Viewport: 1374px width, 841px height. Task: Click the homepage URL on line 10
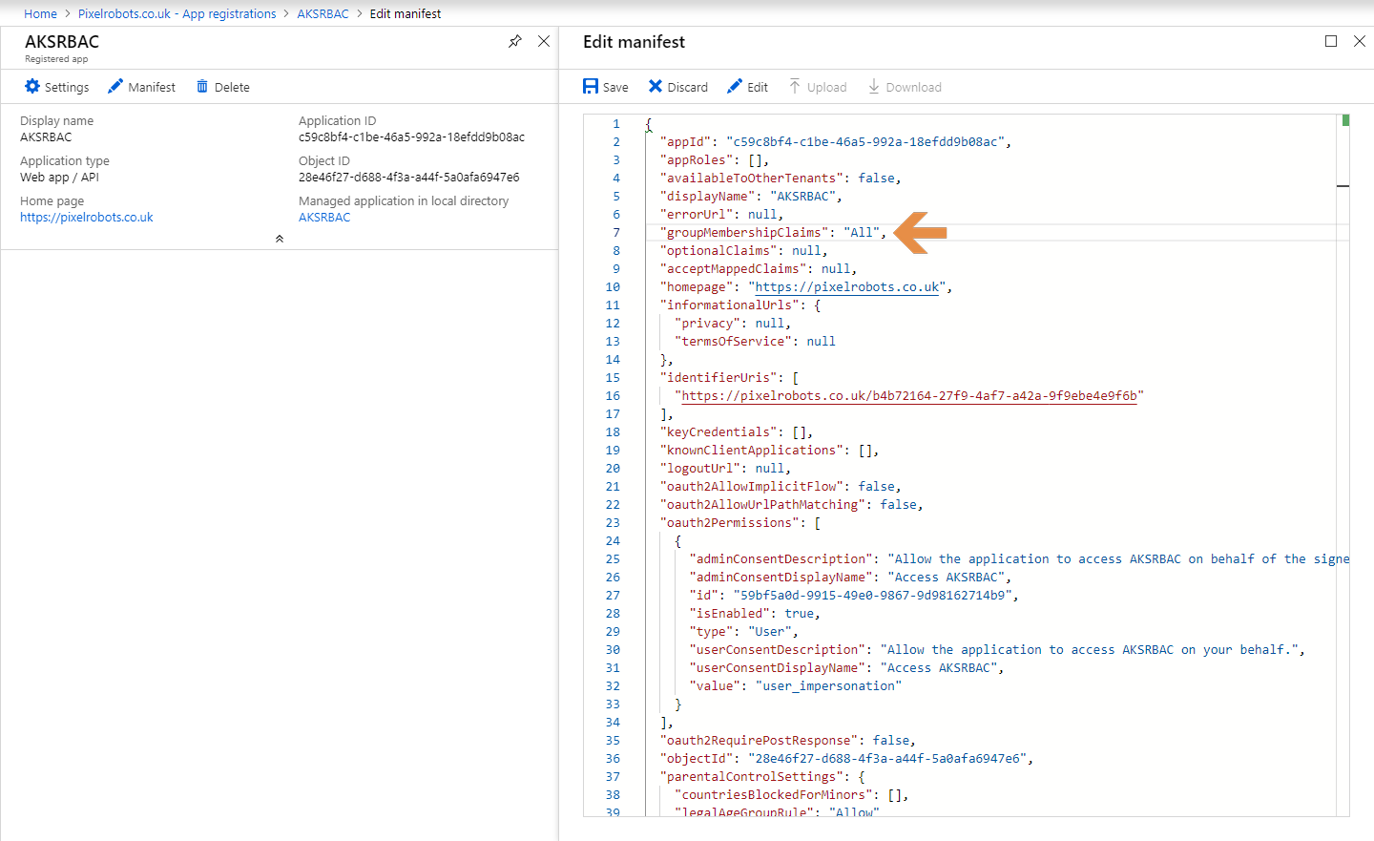click(845, 286)
